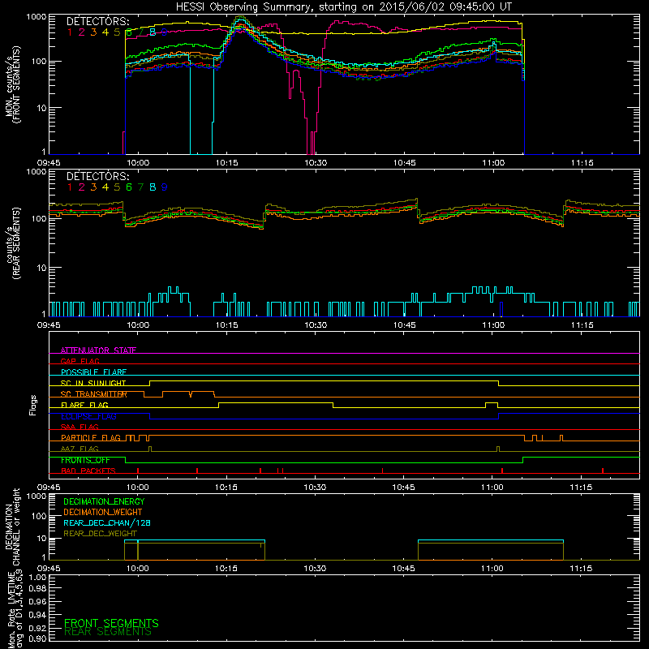Click the DECIMATION_ENERGY legend entry
Viewport: 649px width, 649px height.
click(x=104, y=501)
